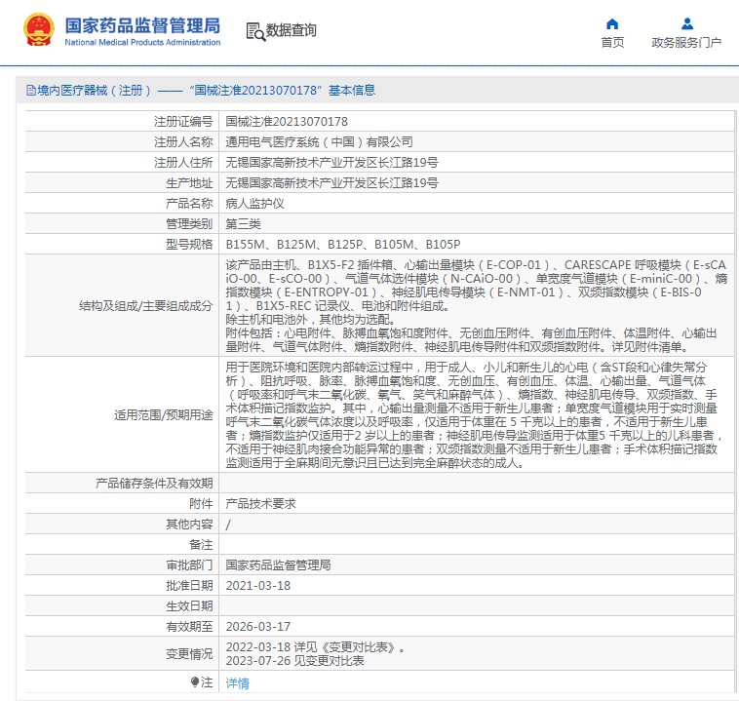
Task: Open the 首页 menu label
Action: (x=612, y=43)
